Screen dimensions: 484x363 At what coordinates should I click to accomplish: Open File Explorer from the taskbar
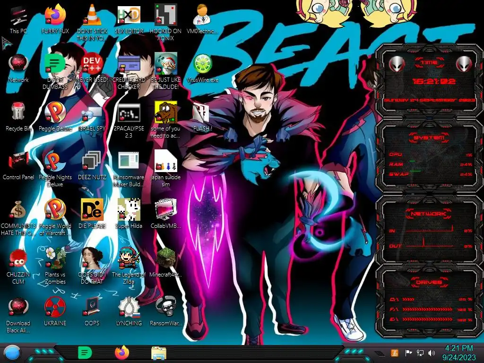click(159, 353)
